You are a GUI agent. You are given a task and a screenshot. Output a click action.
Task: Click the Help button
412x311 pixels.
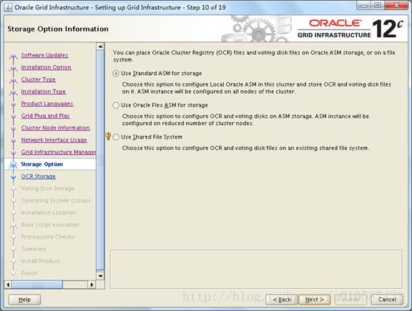(x=25, y=300)
